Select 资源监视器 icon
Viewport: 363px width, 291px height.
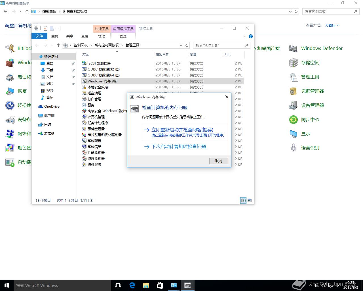(84, 159)
